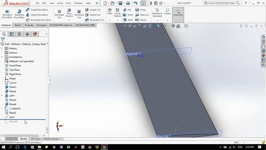Expand the Annotations folder
This screenshot has height=150, width=266.
(2, 57)
